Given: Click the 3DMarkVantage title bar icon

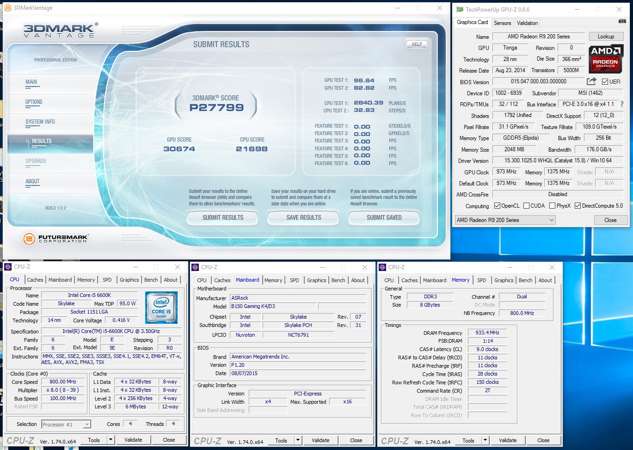Looking at the screenshot, I should (x=7, y=8).
